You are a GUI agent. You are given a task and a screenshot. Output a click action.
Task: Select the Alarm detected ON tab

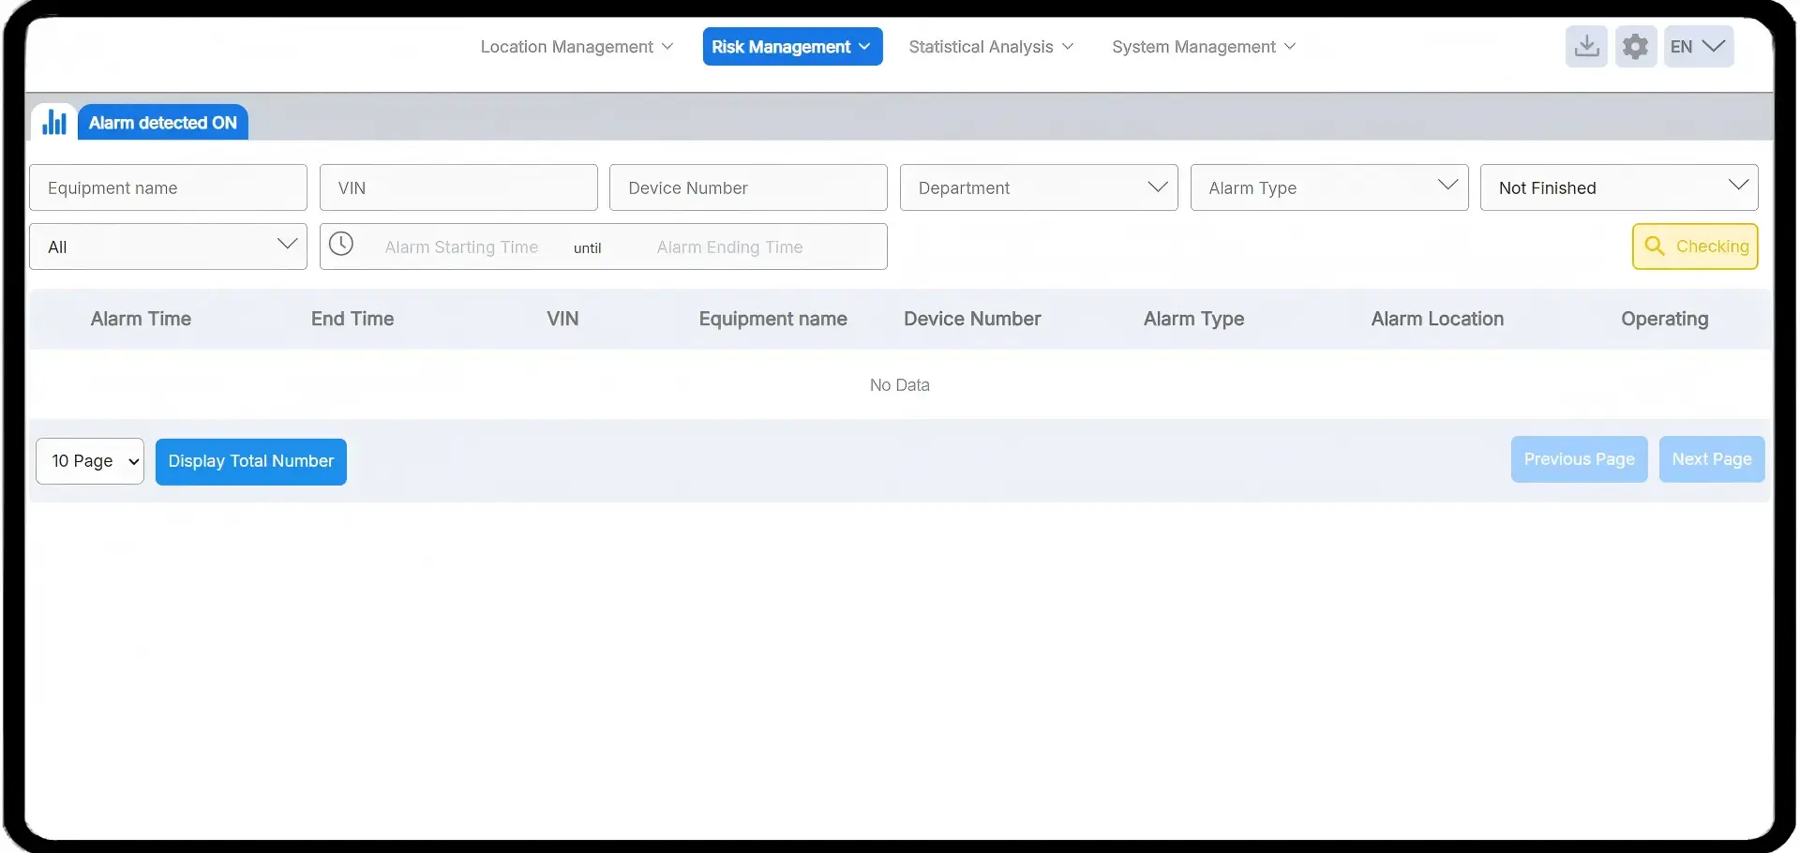162,123
